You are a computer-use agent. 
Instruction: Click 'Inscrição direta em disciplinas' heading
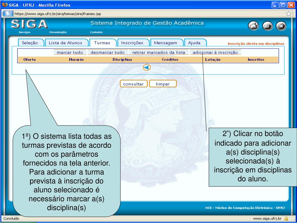(256, 44)
